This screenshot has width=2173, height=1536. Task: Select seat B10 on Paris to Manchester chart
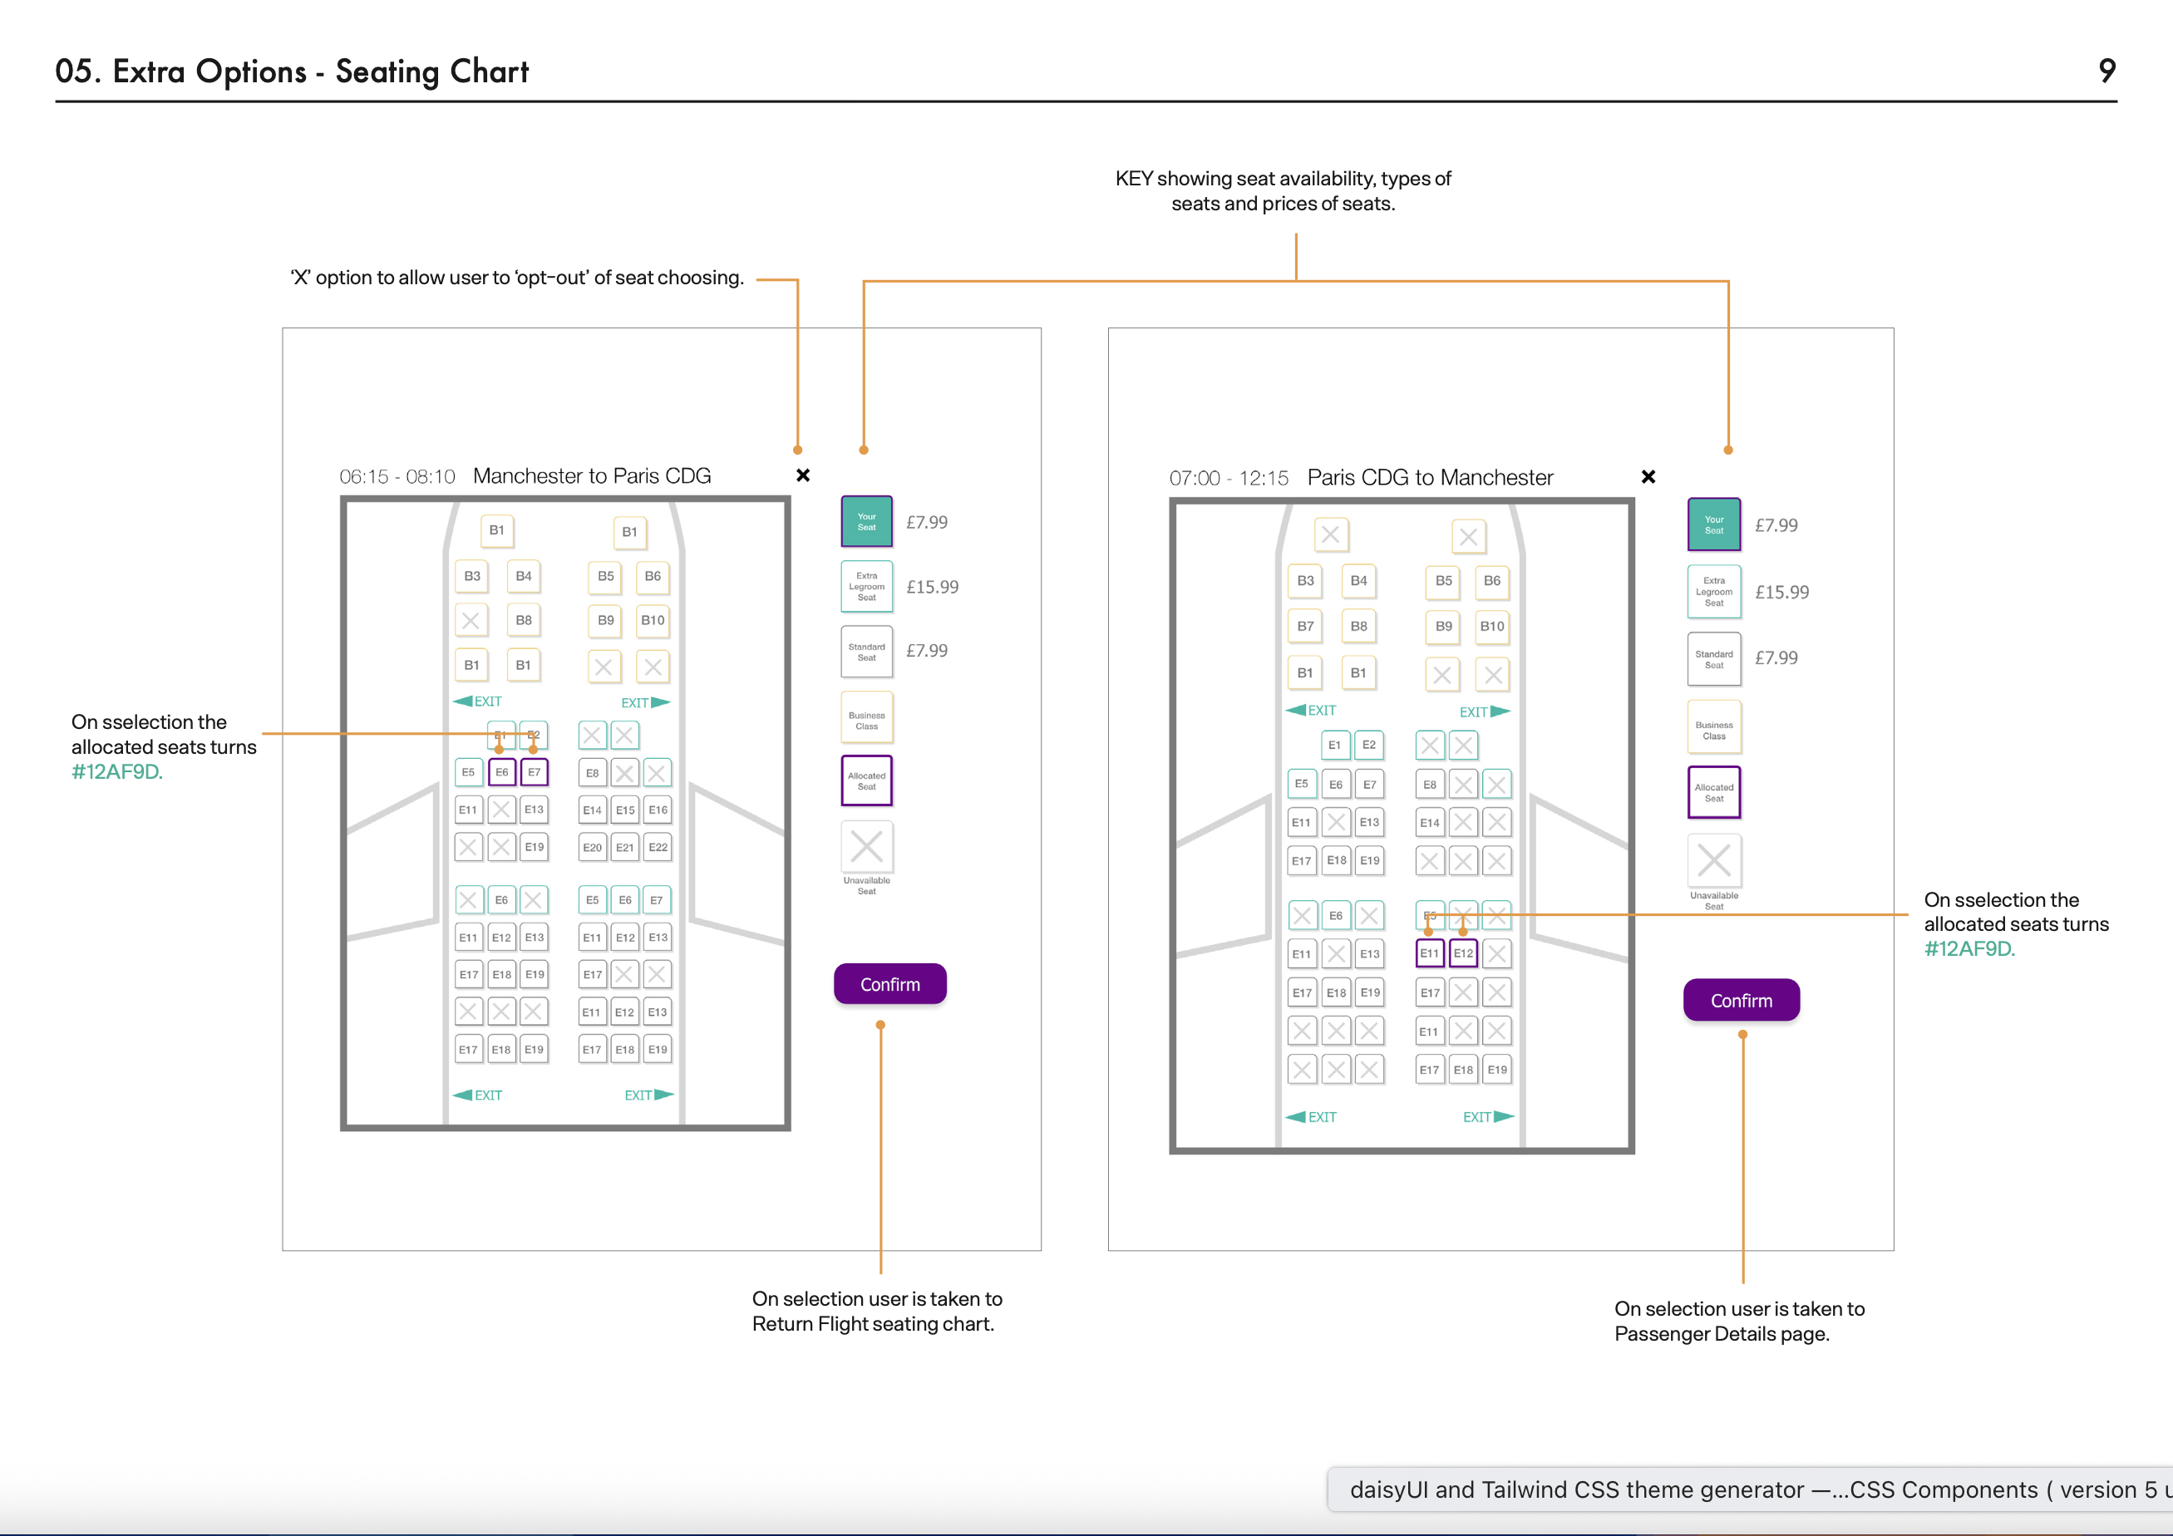coord(1492,627)
